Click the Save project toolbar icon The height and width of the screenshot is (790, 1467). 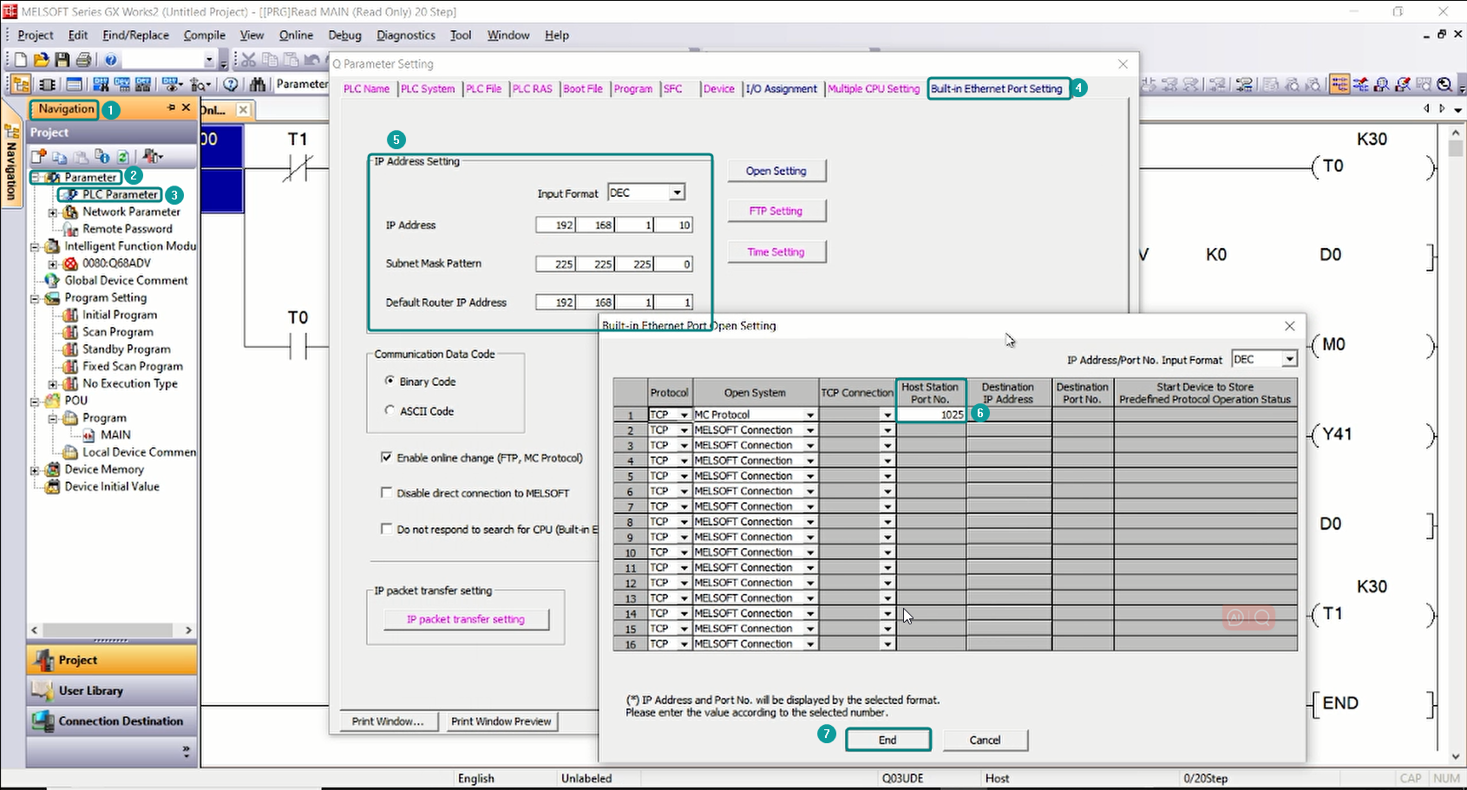62,60
